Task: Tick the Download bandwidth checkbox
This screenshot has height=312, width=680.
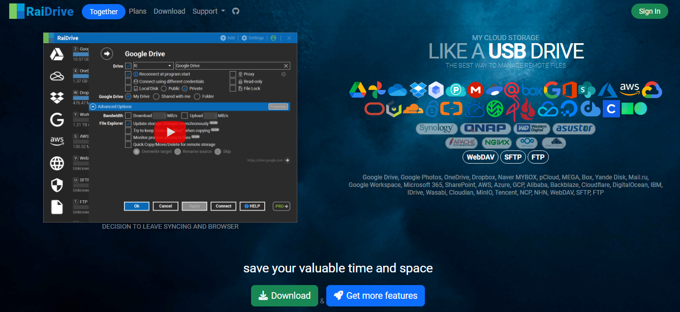Action: pos(128,115)
